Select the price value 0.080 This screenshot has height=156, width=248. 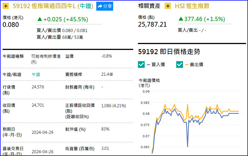[x=11, y=25]
